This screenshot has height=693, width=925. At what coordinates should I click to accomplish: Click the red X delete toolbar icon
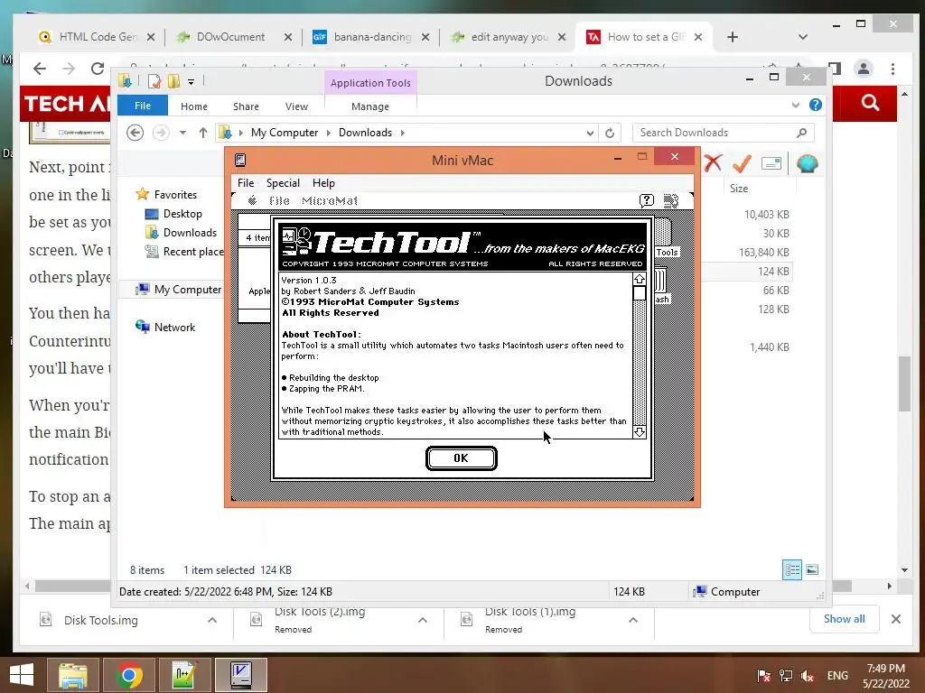[714, 162]
